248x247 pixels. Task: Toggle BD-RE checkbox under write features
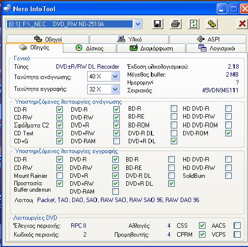point(171,167)
